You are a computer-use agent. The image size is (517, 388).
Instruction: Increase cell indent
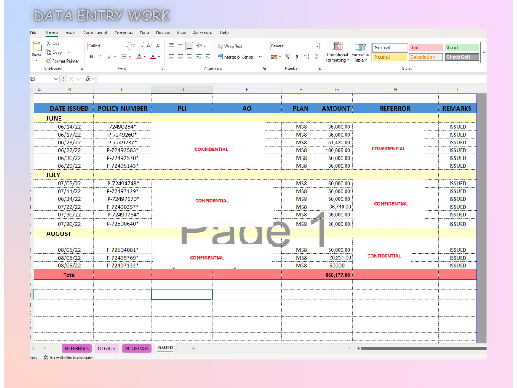point(208,56)
